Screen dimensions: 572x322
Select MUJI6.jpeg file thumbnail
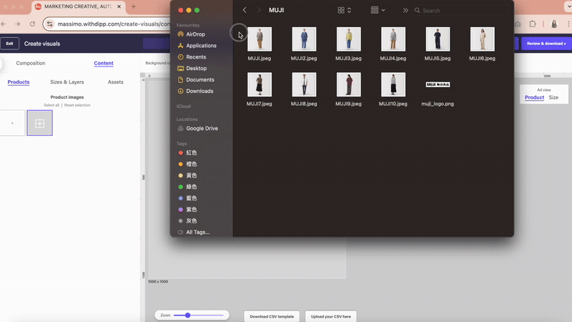(482, 39)
